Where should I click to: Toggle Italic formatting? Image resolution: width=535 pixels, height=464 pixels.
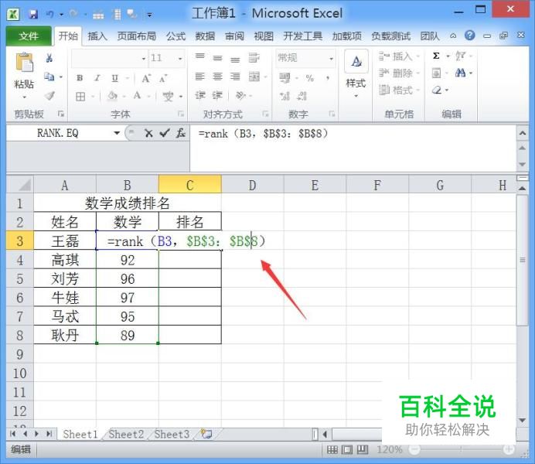click(97, 78)
